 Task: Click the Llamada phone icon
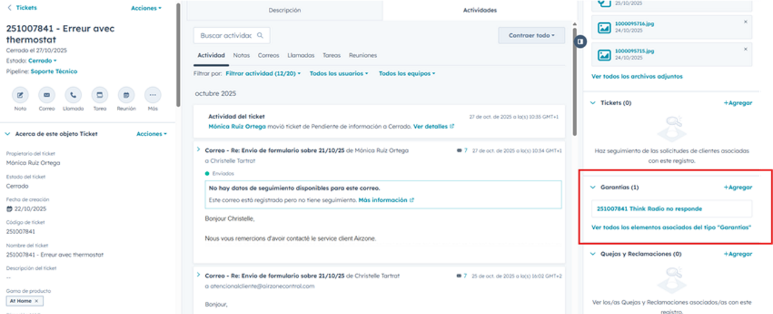point(73,95)
